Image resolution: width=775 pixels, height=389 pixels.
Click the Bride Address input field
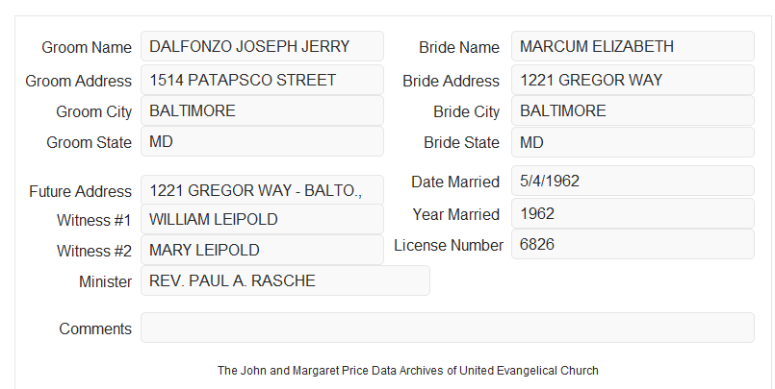pyautogui.click(x=633, y=80)
